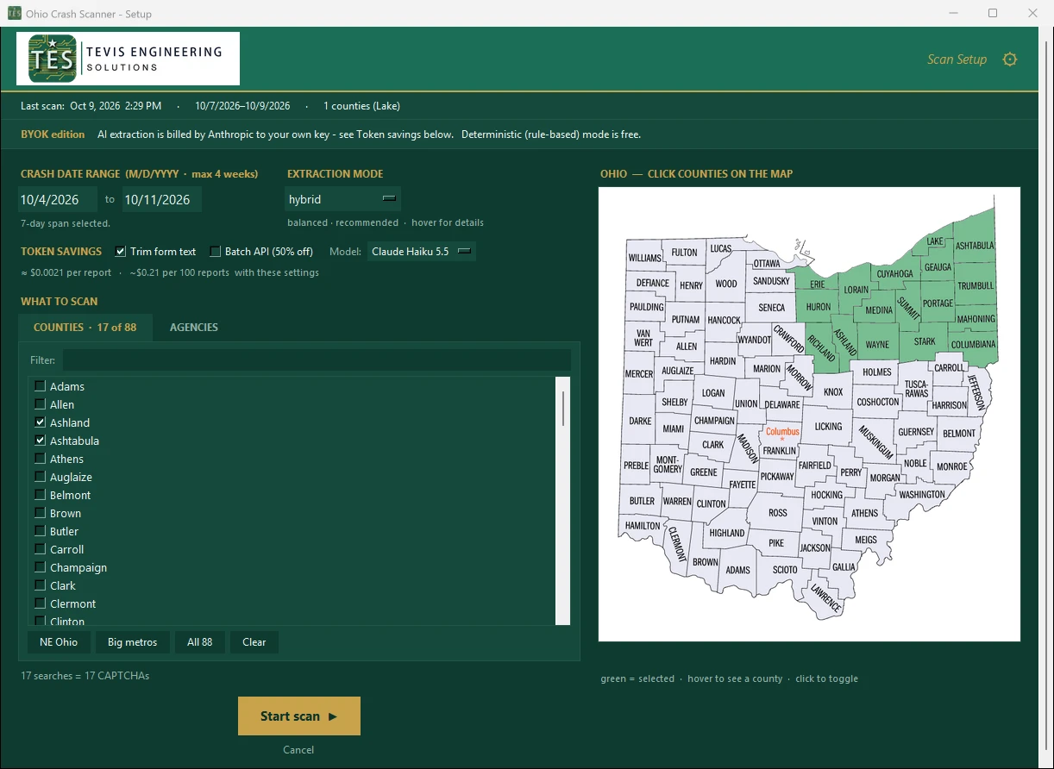Switch to the Counties tab
The height and width of the screenshot is (769, 1054).
[85, 328]
